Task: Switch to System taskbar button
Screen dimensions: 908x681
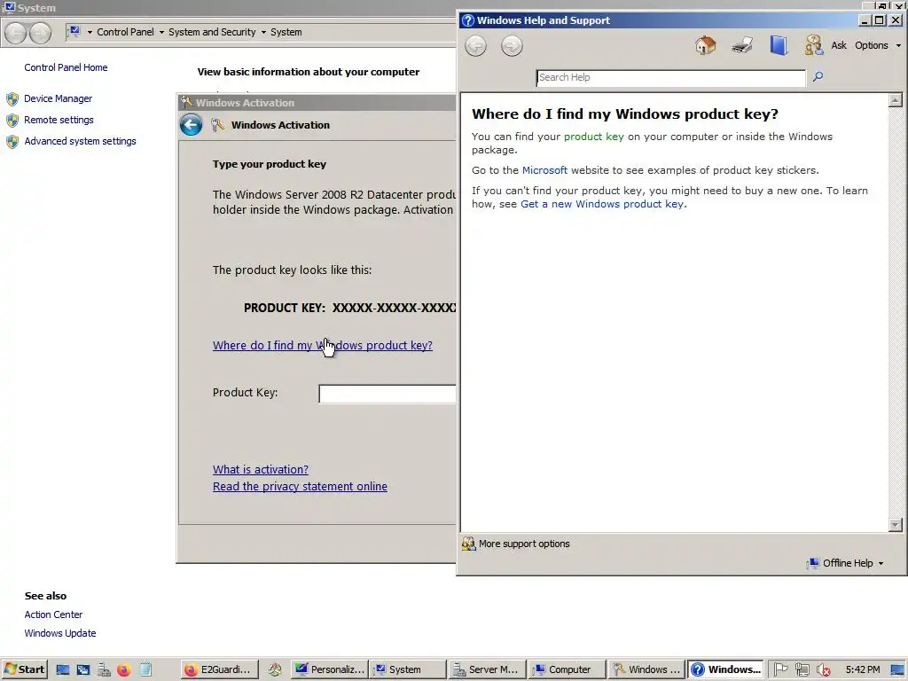Action: coord(408,669)
